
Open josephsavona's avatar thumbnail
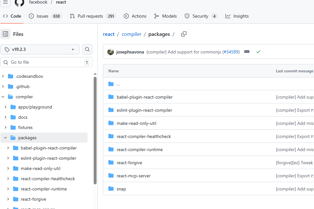[x=111, y=52]
